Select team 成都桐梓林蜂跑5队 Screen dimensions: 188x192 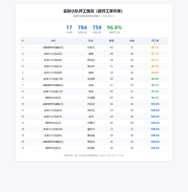[x=53, y=142]
